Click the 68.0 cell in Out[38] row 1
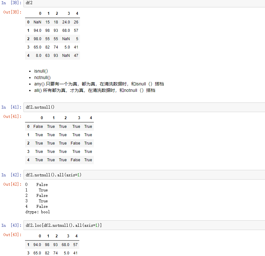Viewport: 265px width, 256px height. click(66, 31)
